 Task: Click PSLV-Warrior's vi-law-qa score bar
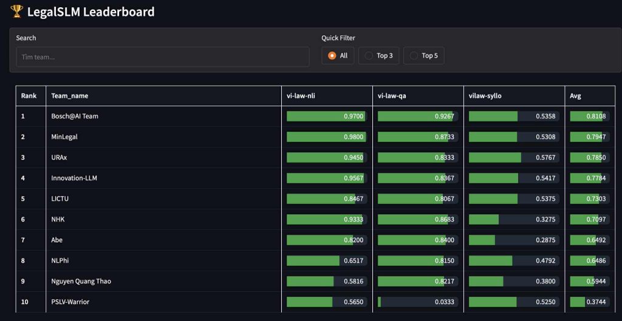(417, 302)
